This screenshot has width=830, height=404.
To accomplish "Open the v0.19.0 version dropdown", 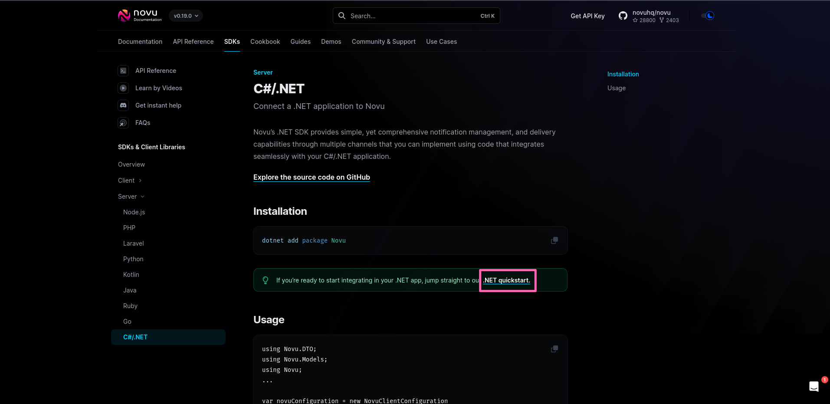I will 186,15.
